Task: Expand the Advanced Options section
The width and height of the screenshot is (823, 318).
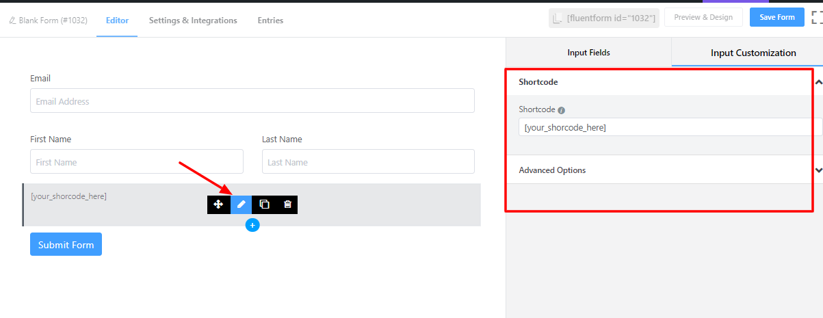Action: click(818, 170)
